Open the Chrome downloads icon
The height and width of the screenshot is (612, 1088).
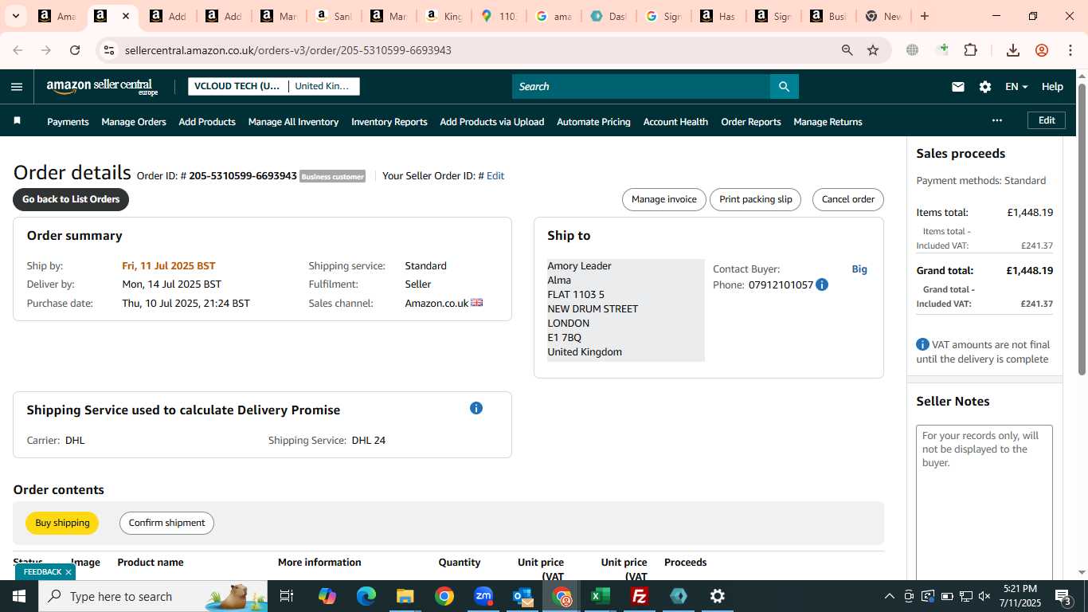point(1013,50)
